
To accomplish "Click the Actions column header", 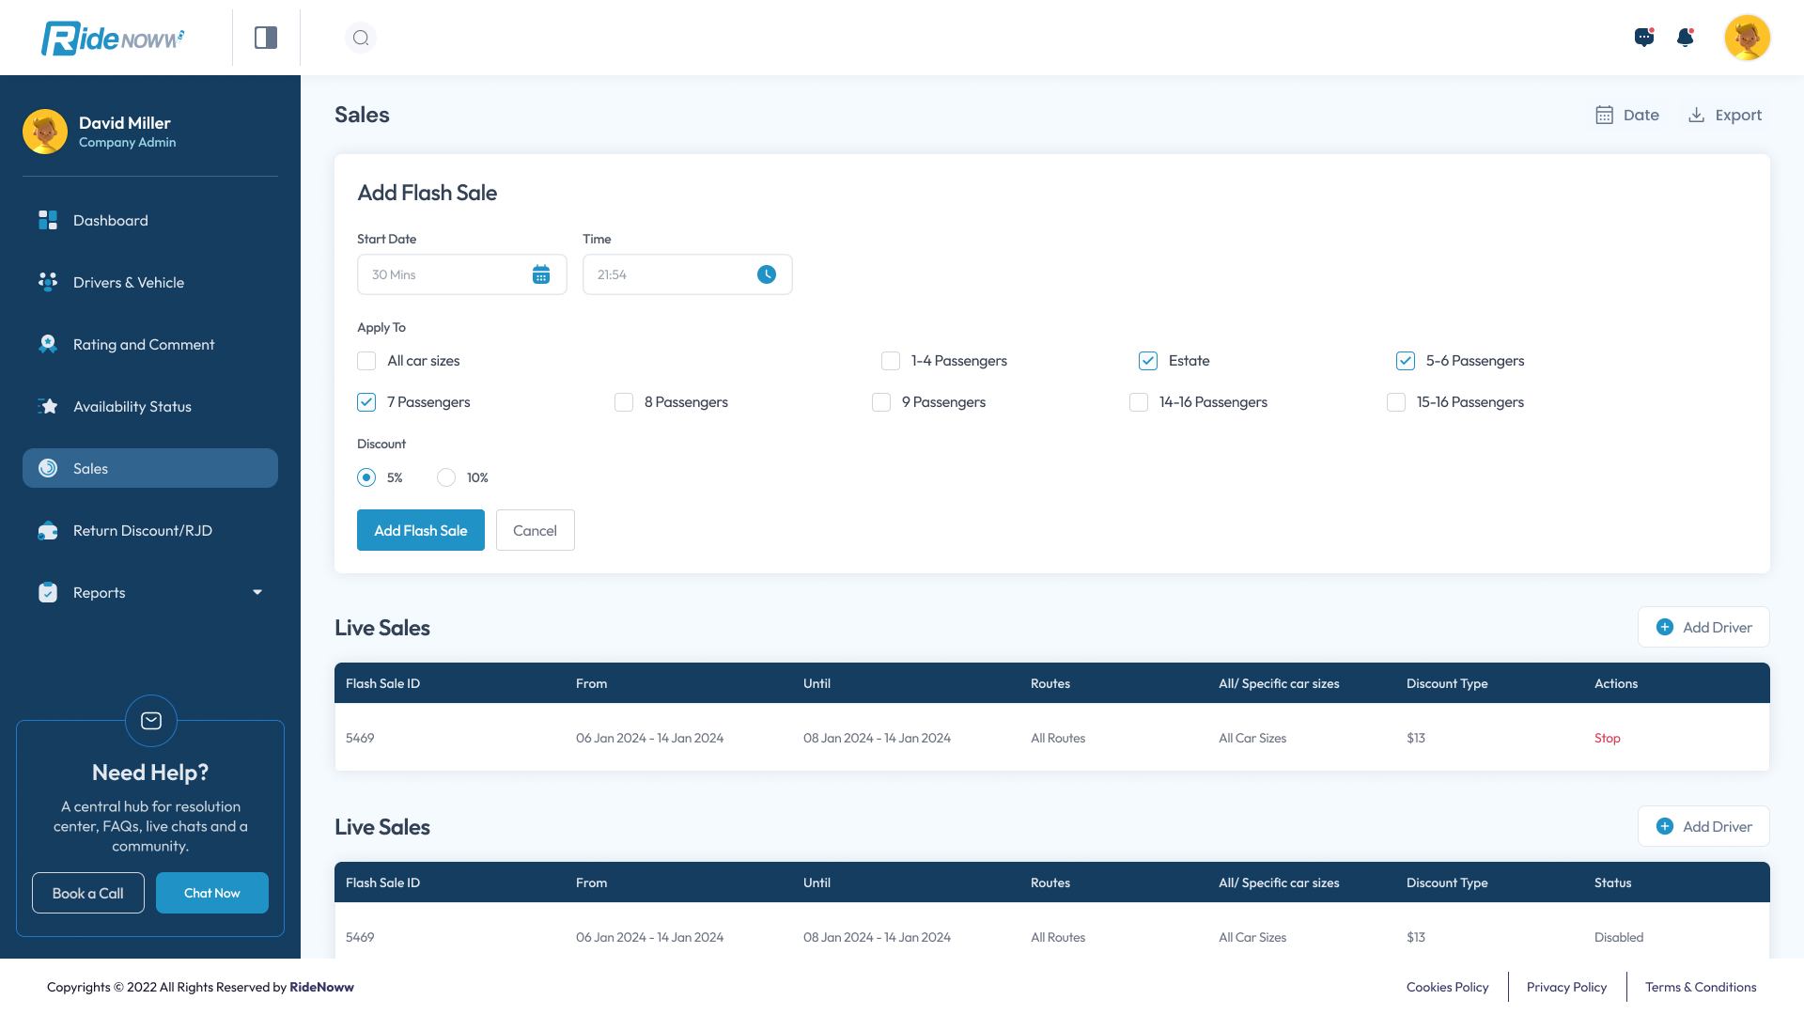I will click(1616, 683).
